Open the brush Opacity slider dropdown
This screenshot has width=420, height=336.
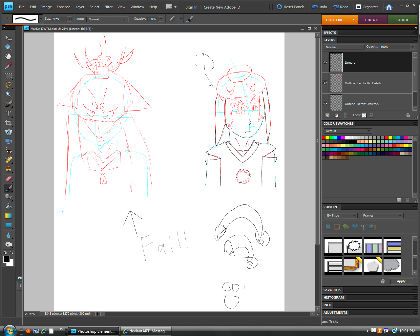pyautogui.click(x=161, y=19)
